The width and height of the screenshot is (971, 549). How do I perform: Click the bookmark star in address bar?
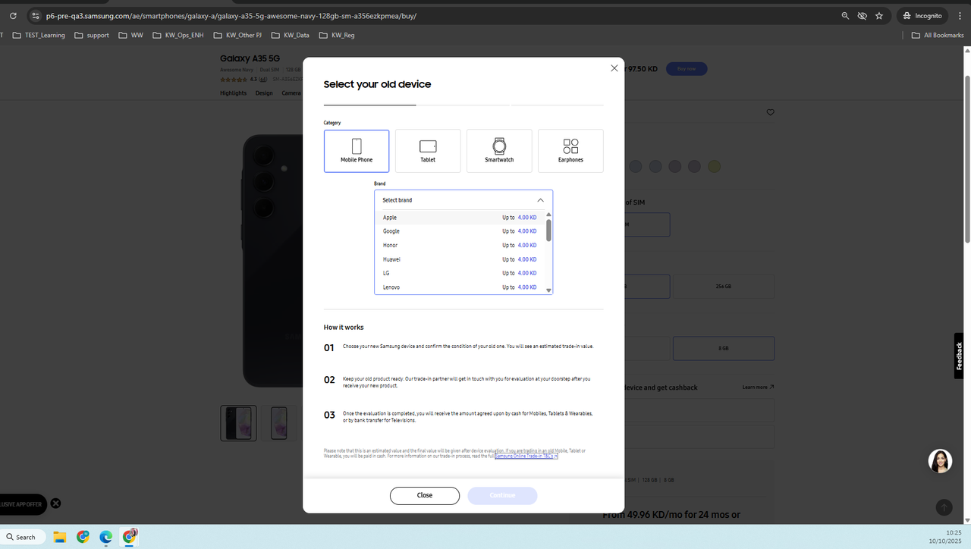pos(879,15)
